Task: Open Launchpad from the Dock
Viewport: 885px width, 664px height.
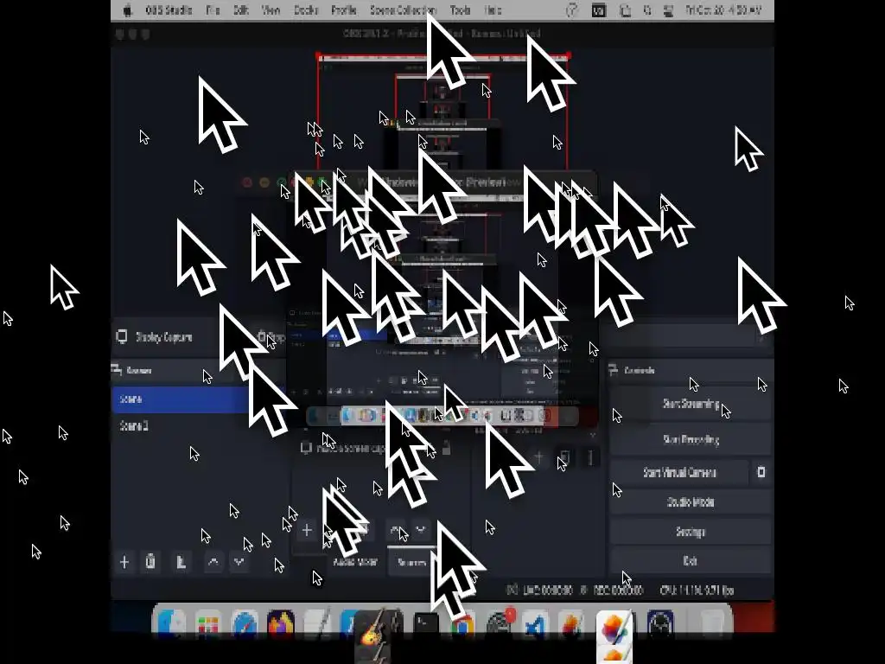Action: tap(207, 624)
